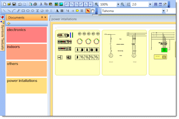Click the Print icon in toolbar
179x119 pixels.
[x=35, y=4]
